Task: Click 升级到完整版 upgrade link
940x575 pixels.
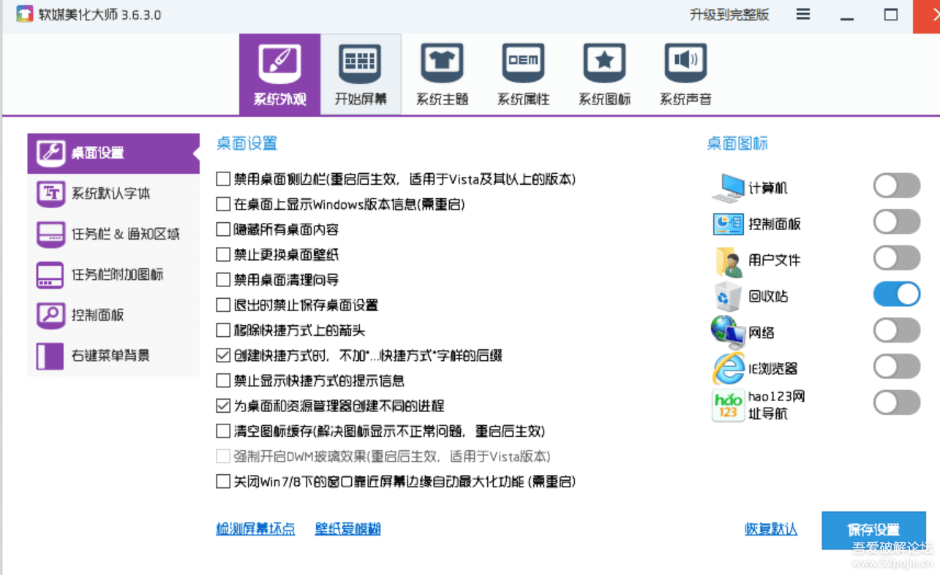Action: [x=729, y=15]
